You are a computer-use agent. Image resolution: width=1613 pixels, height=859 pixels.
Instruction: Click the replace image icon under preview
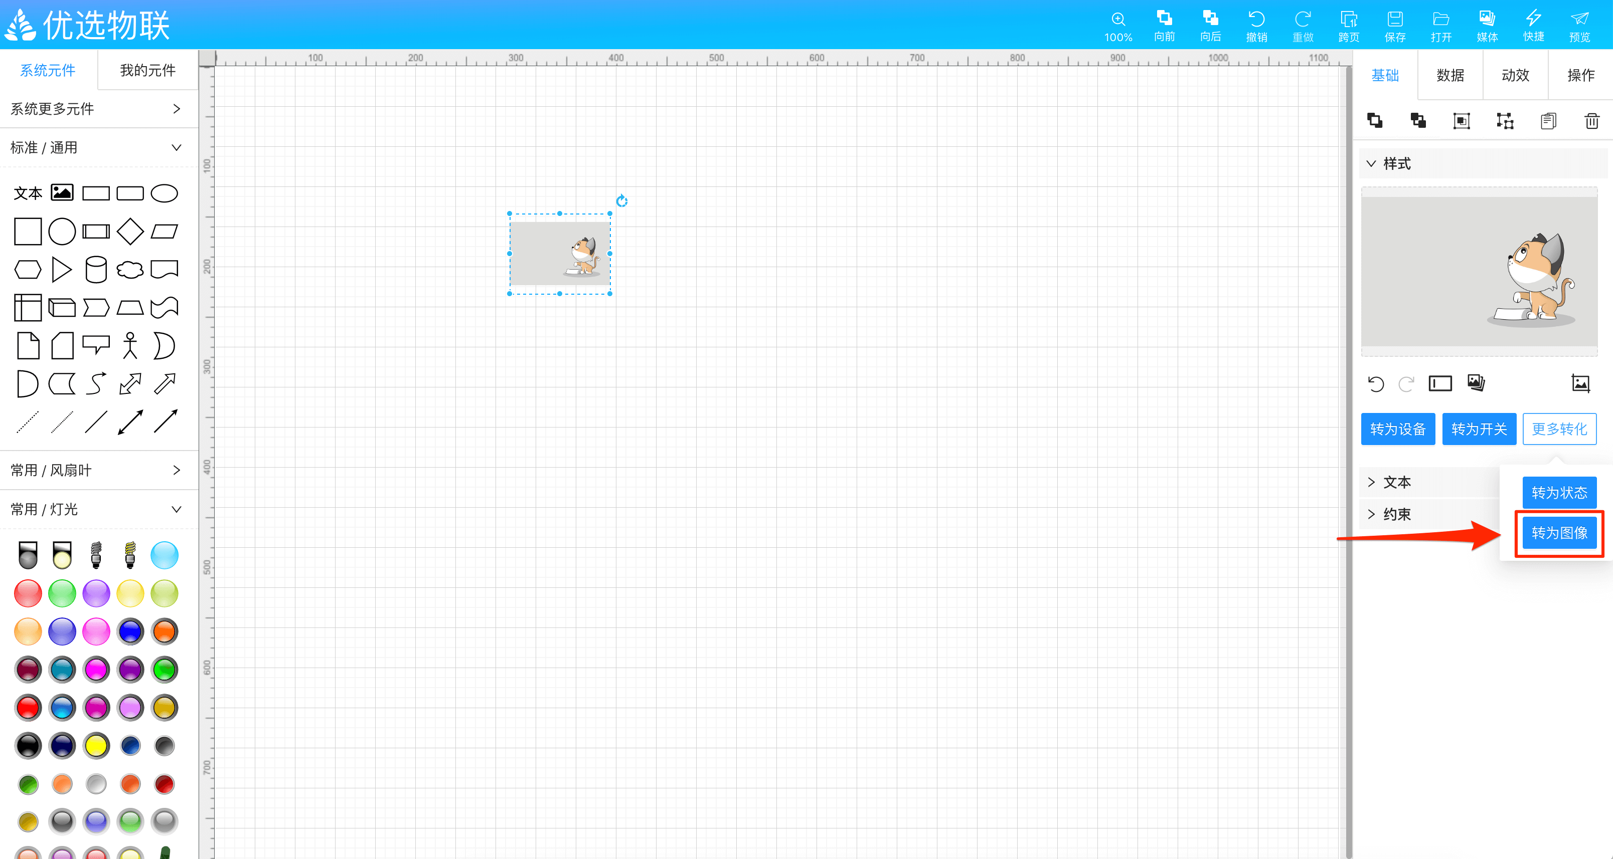coord(1580,383)
